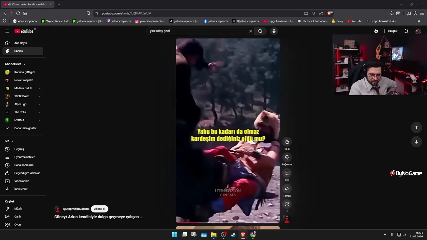Run search with magnifier button
Screen dimensions: 427x240
click(x=260, y=31)
